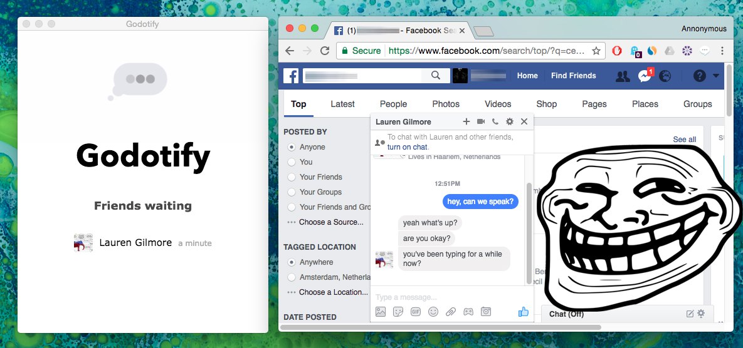Switch to the Groups search tab
Viewport: 743px width, 348px height.
tap(697, 104)
